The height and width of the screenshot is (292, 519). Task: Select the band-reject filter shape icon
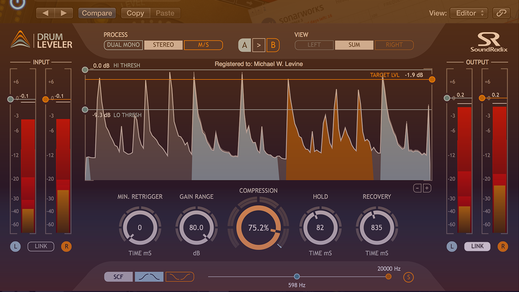179,276
